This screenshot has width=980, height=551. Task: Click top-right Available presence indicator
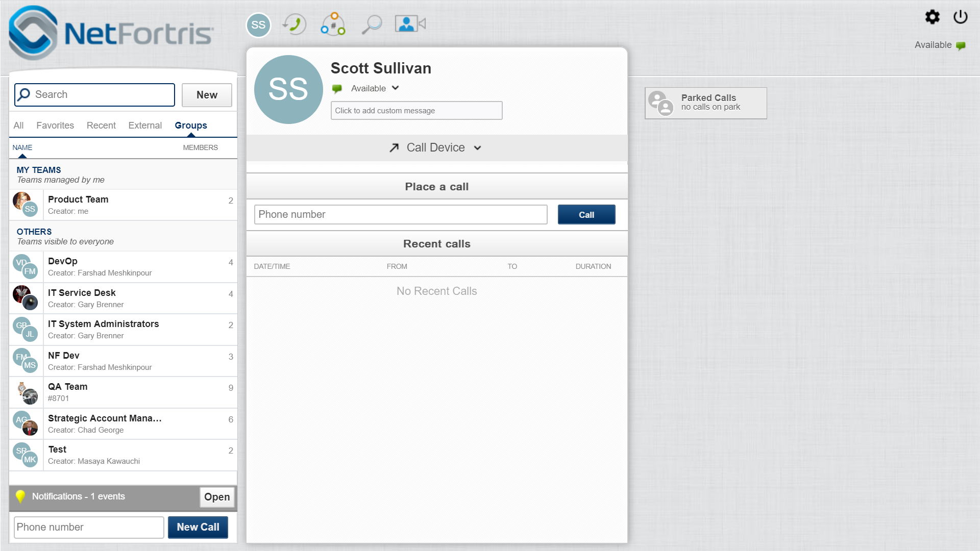[939, 45]
